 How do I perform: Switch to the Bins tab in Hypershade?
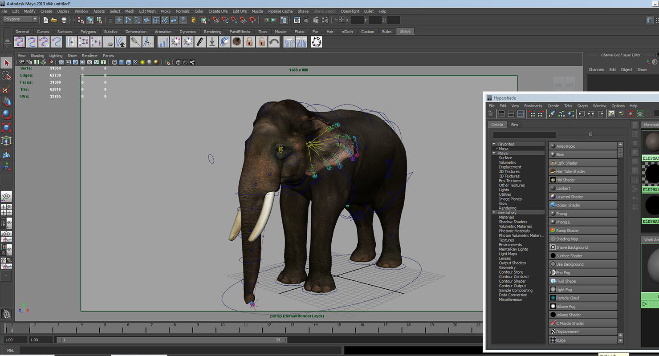[515, 125]
